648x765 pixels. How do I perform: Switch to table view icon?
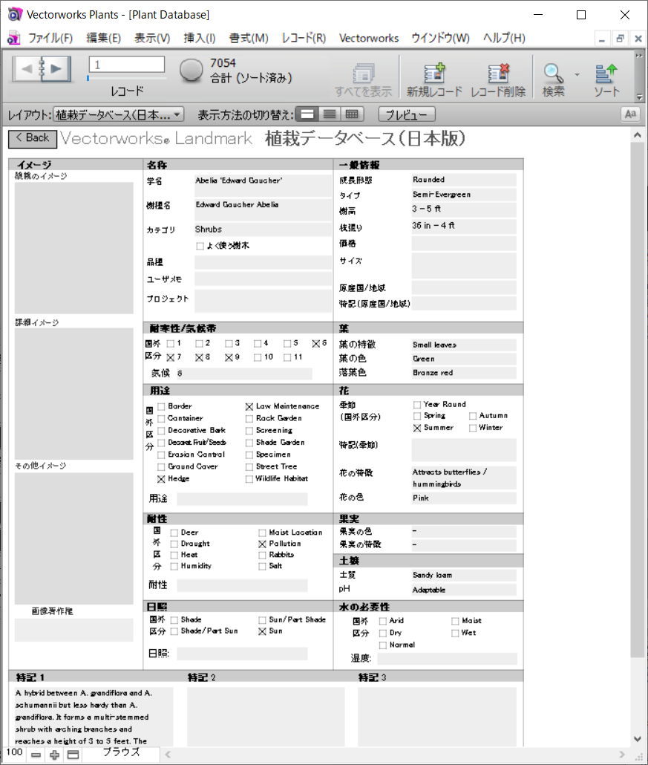pyautogui.click(x=352, y=114)
